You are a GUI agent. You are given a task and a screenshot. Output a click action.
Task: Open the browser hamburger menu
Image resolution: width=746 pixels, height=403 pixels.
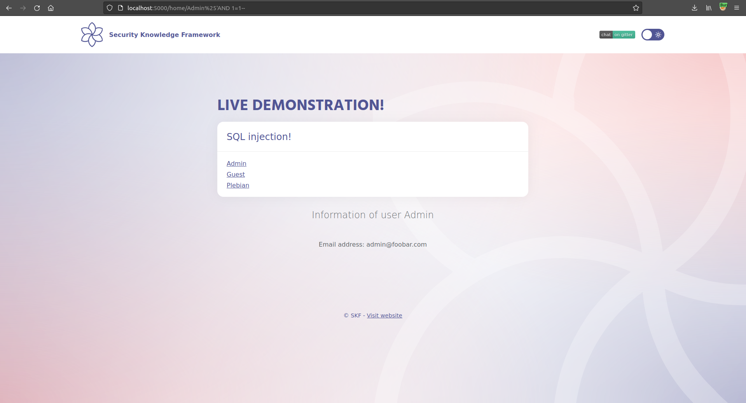[737, 8]
